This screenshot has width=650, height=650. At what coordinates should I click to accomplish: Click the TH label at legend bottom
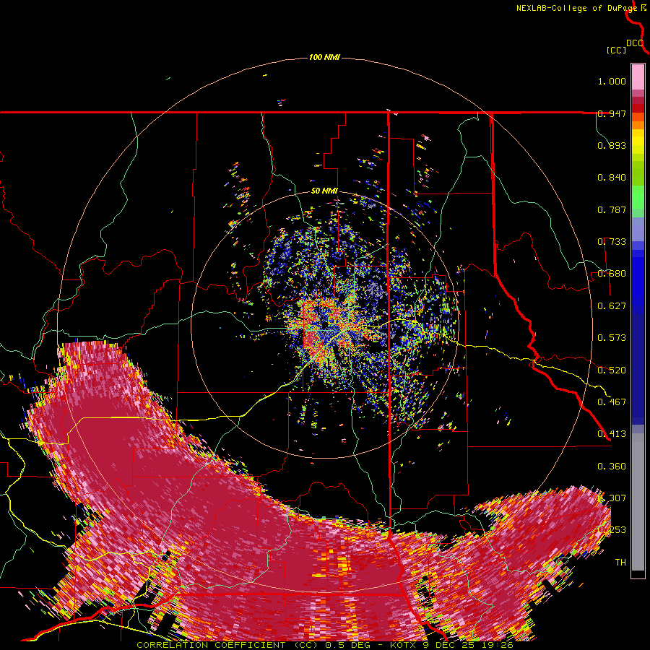[620, 563]
